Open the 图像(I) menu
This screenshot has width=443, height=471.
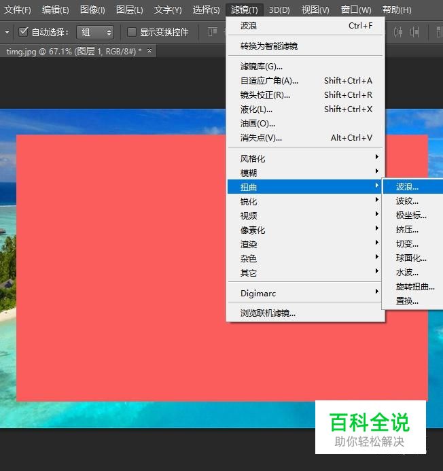coord(92,10)
